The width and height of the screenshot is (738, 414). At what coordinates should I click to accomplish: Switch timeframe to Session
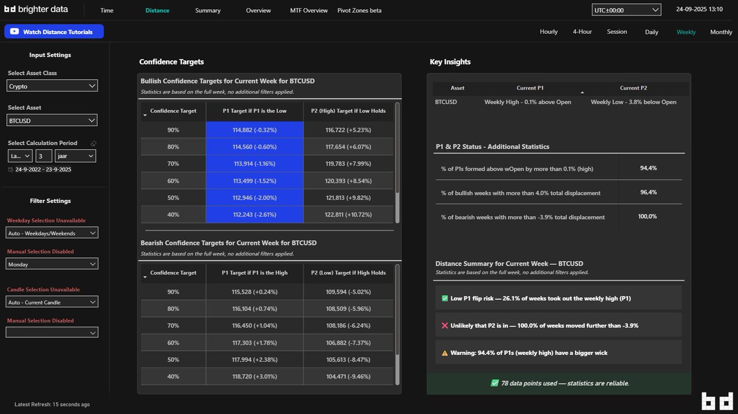617,32
